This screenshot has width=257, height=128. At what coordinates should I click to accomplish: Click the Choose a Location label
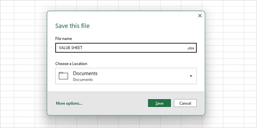(x=71, y=64)
